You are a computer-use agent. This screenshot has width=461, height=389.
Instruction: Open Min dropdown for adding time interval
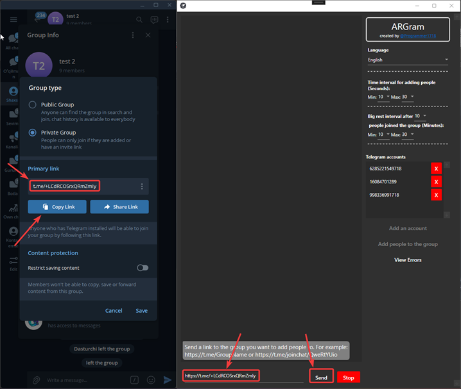pos(384,97)
